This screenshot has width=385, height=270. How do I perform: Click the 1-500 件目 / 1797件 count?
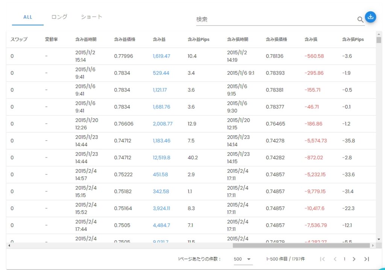pyautogui.click(x=286, y=259)
